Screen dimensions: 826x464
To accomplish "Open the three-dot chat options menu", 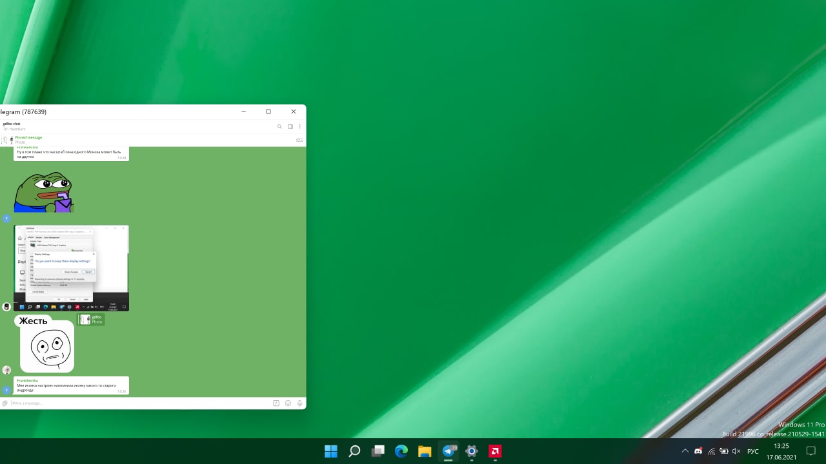I will click(300, 126).
